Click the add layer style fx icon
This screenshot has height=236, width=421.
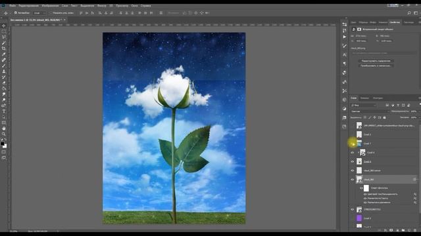pyautogui.click(x=385, y=230)
